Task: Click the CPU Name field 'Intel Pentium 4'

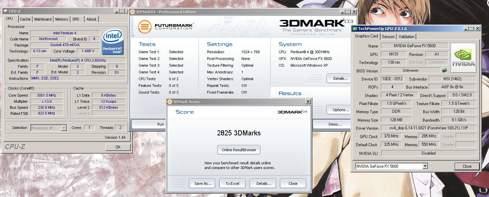Action: (x=65, y=33)
